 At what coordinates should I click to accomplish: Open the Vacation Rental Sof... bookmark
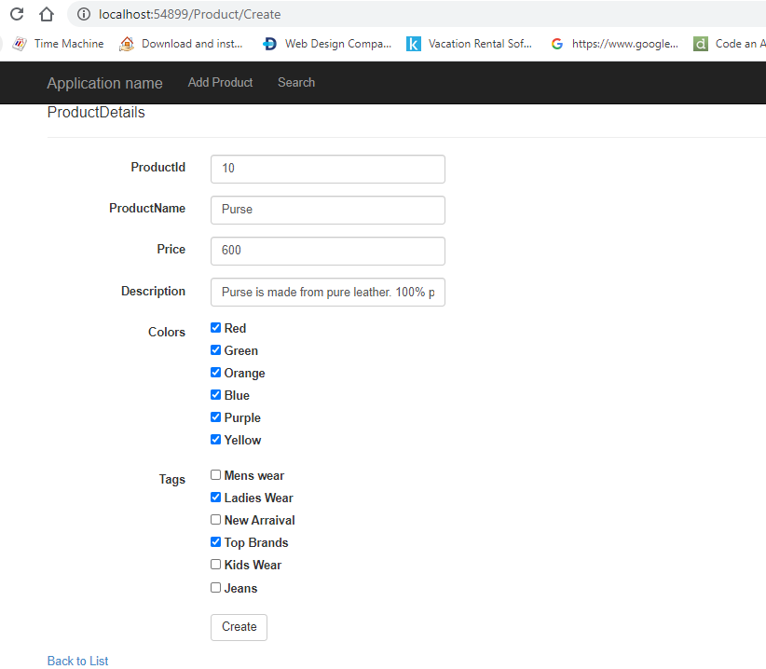tap(469, 44)
